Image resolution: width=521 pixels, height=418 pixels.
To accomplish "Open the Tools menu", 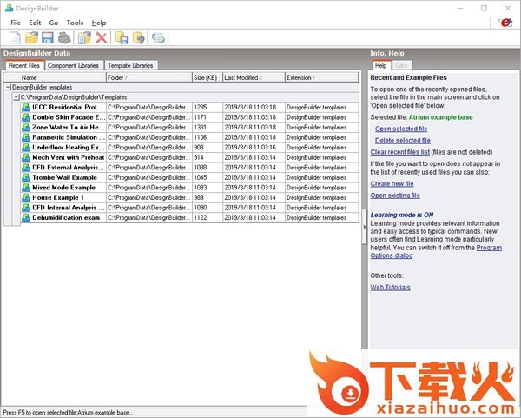I will click(x=75, y=23).
